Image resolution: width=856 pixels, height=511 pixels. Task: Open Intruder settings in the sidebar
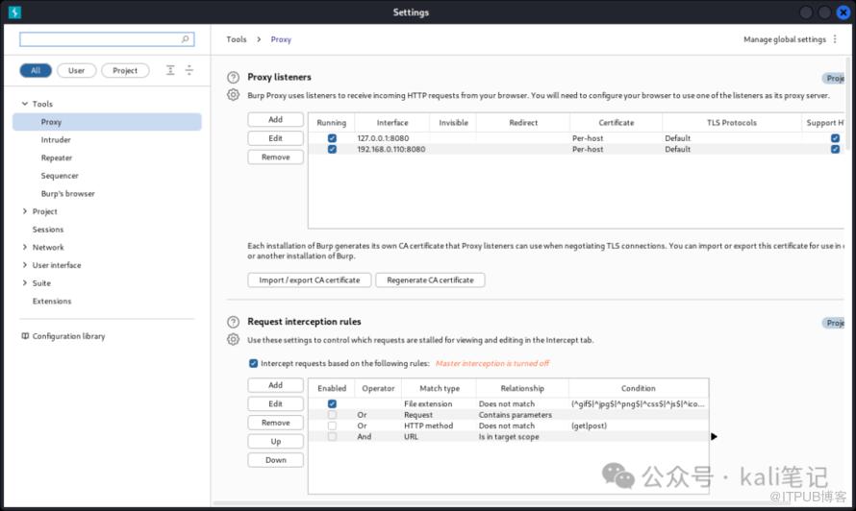tap(56, 140)
